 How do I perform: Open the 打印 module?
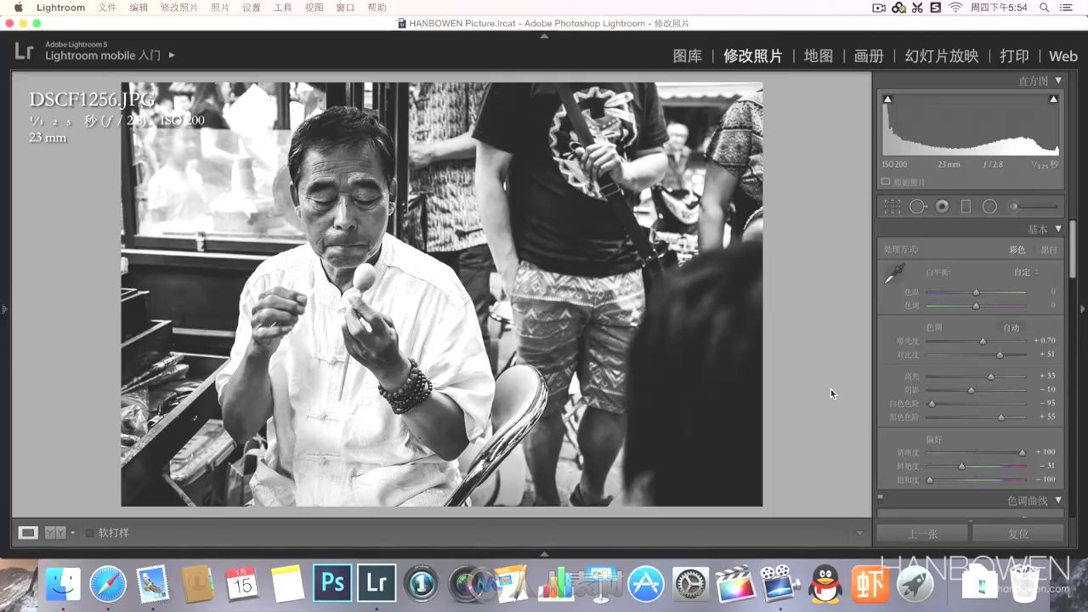1014,56
